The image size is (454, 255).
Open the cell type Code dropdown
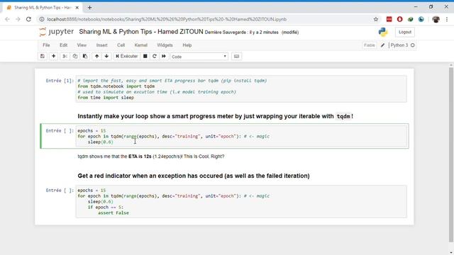pos(199,57)
